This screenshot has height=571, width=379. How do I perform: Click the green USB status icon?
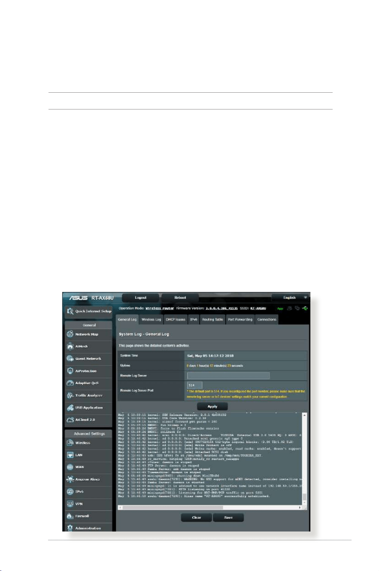pos(305,308)
